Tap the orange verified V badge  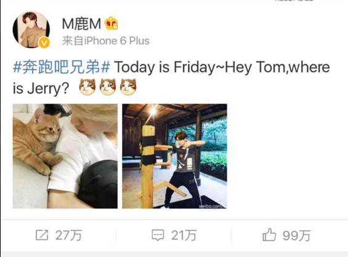[x=44, y=42]
